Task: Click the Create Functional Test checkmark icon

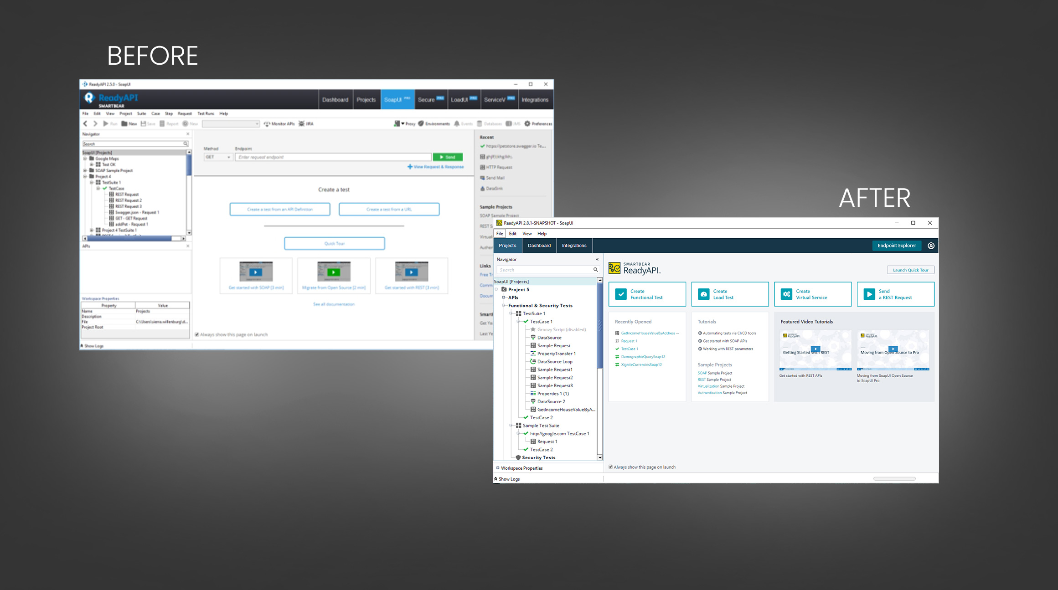Action: [x=621, y=294]
